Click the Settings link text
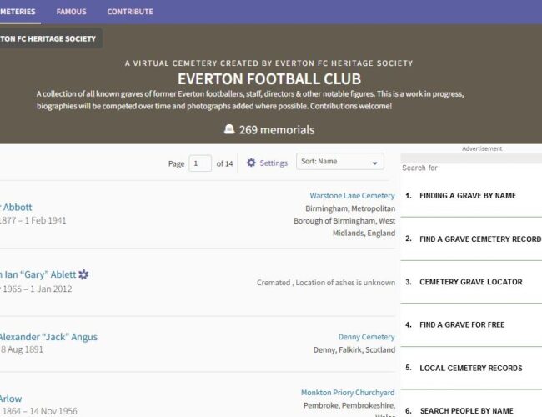Screen dimensions: 542x417 (274, 163)
